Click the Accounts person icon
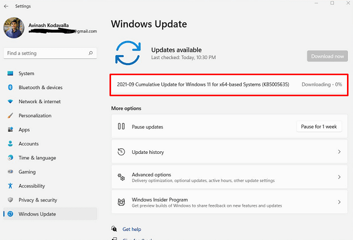This screenshot has width=353, height=240. [10, 144]
